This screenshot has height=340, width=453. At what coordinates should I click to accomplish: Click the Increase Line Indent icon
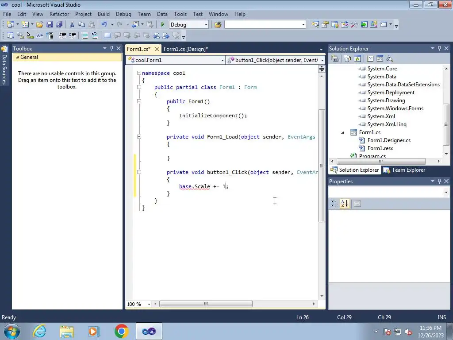[72, 35]
